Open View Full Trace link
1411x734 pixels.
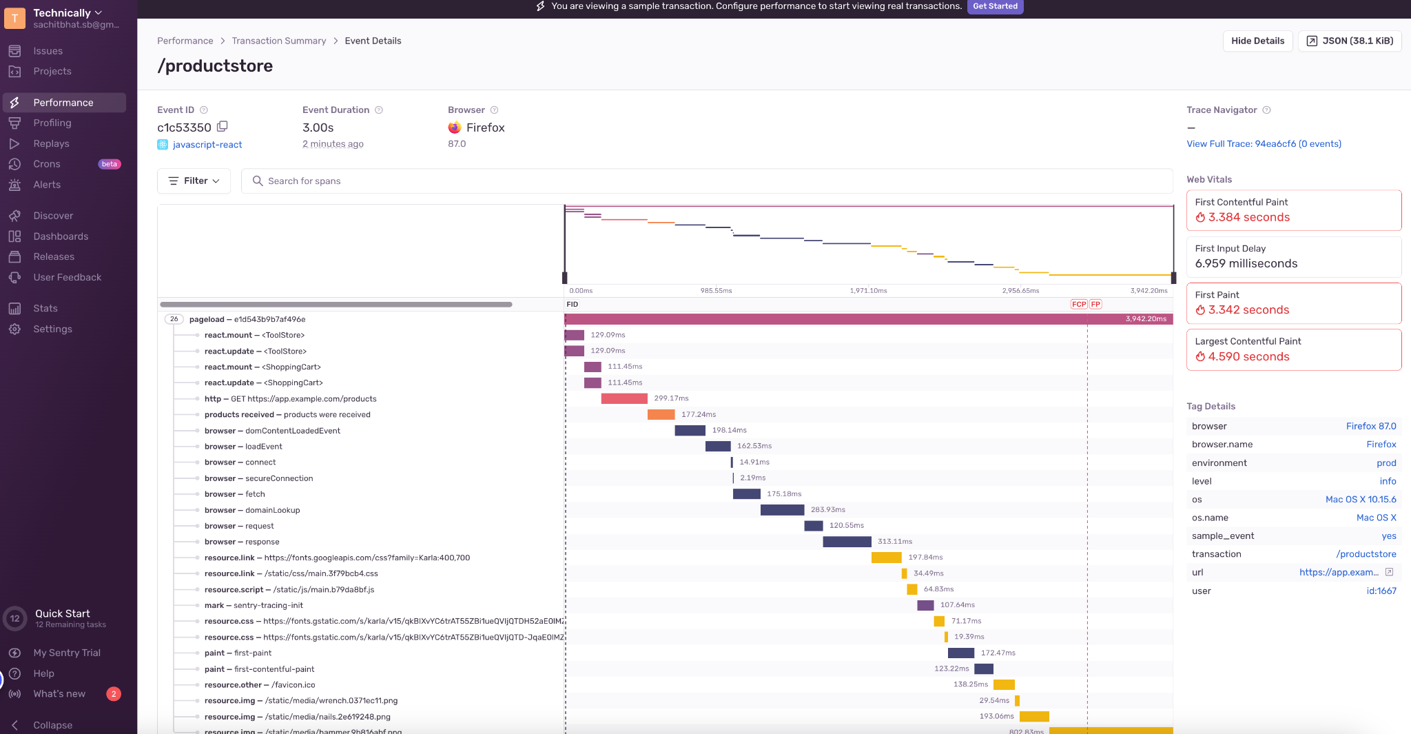1264,144
